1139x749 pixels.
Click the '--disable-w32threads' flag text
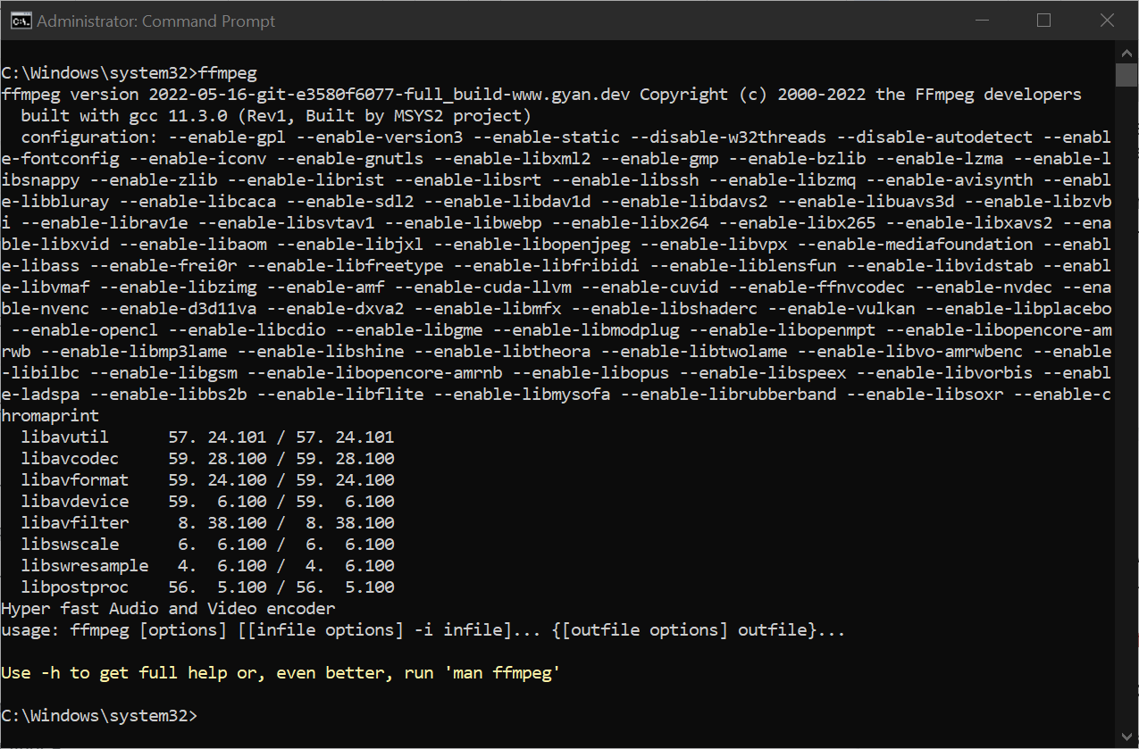click(728, 137)
